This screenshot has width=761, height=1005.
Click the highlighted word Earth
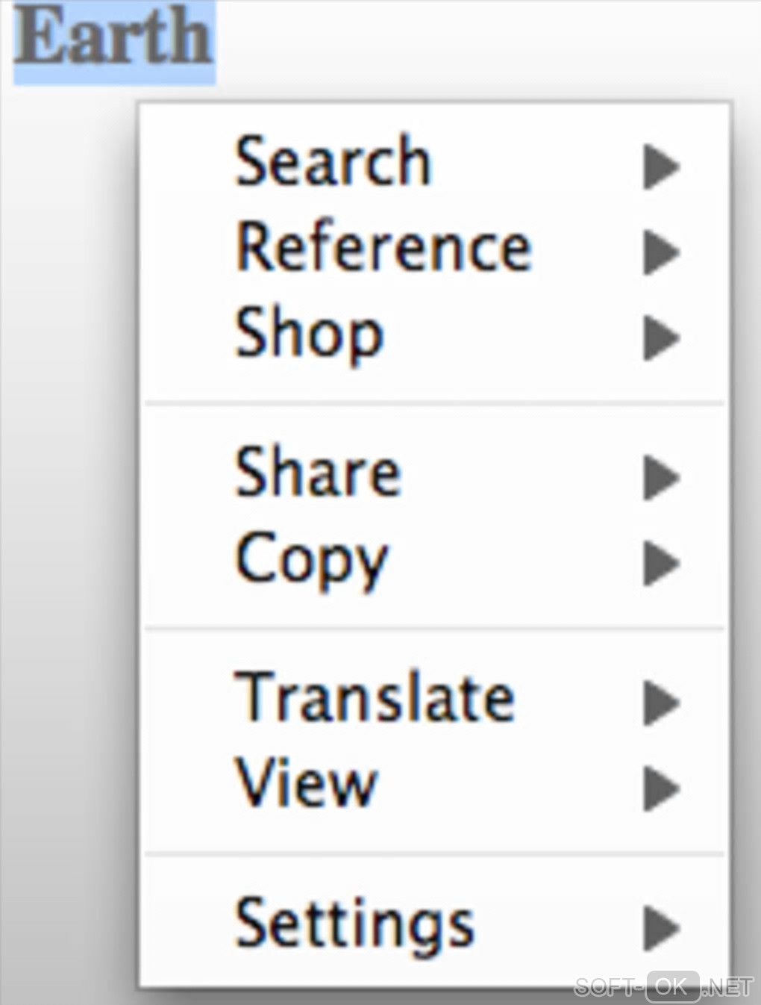pos(113,39)
